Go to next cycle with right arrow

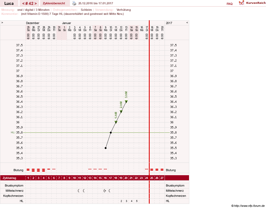click(x=36, y=4)
